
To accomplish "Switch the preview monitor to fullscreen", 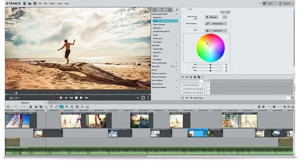I will 143,98.
